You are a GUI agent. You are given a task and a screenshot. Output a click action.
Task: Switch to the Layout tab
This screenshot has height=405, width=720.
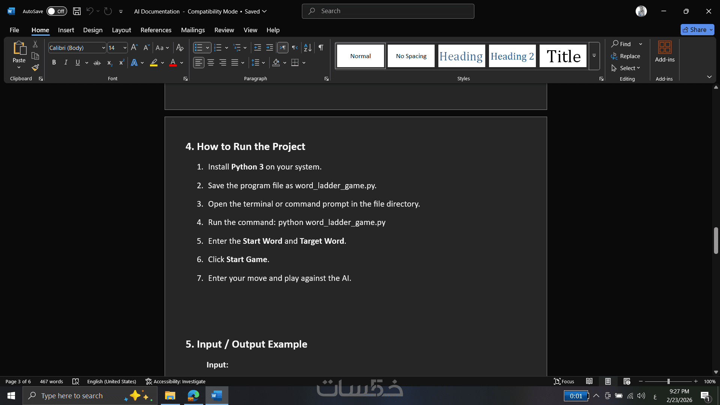coord(121,30)
